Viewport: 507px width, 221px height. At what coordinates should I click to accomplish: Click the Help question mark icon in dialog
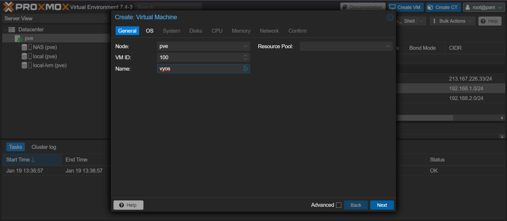[122, 205]
